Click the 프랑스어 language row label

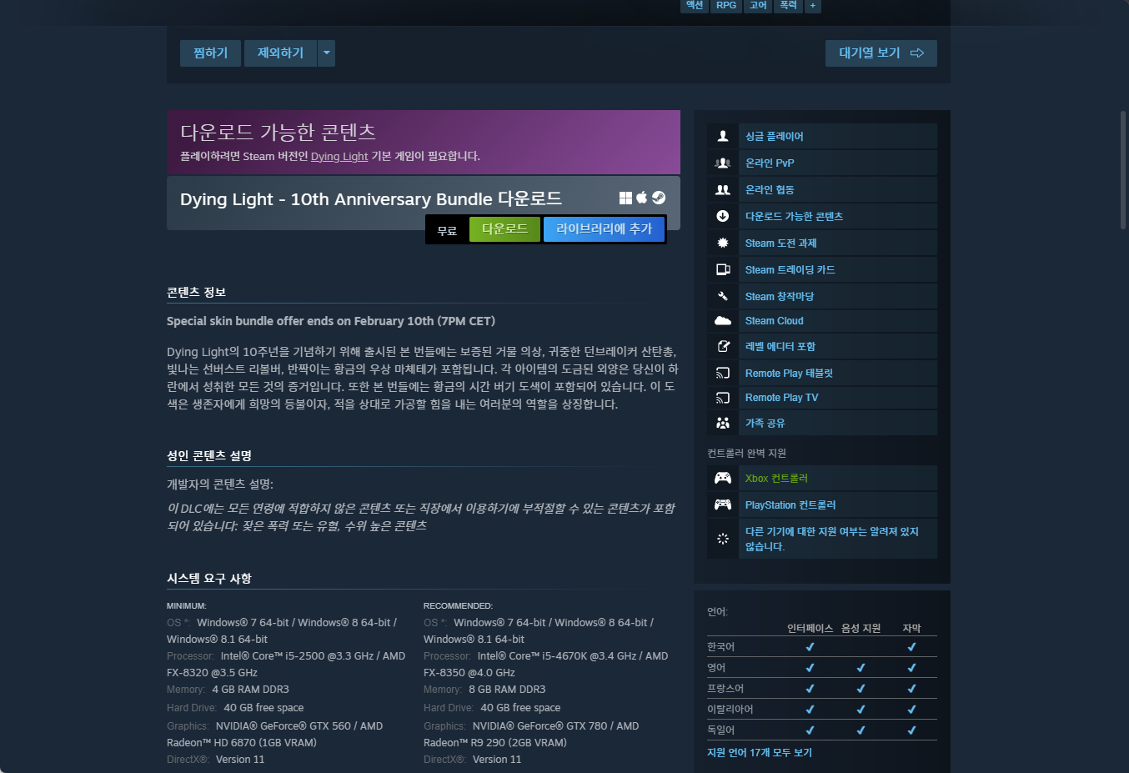725,688
